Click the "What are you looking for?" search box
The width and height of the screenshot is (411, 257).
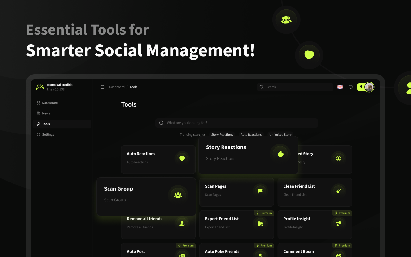point(237,123)
